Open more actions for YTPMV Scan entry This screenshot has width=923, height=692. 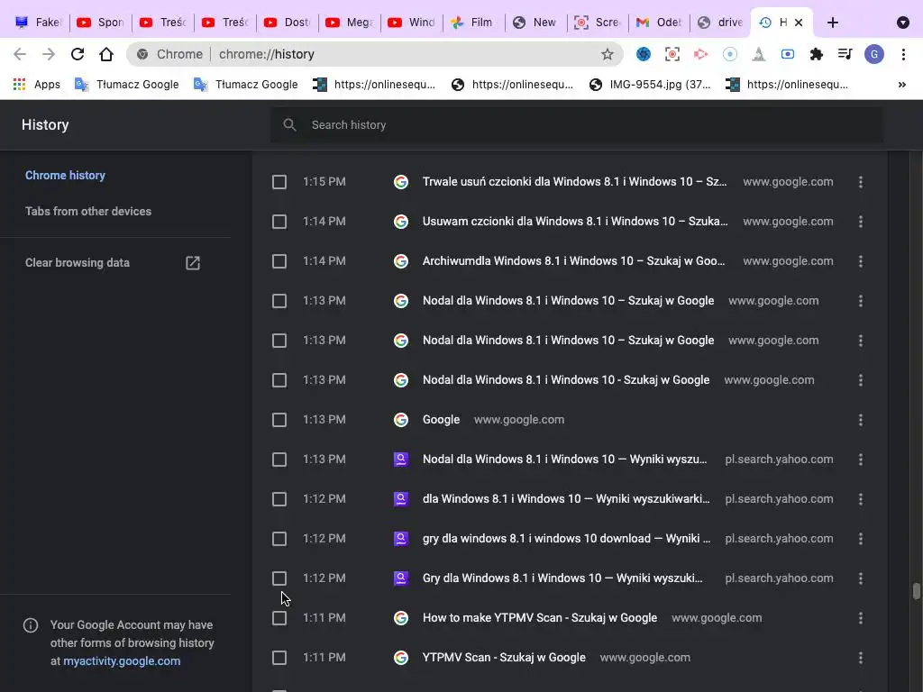click(861, 657)
